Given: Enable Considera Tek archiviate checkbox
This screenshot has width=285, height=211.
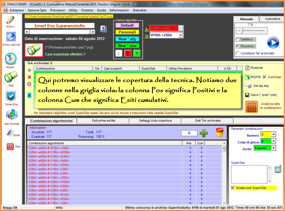Looking at the screenshot, I should (x=238, y=53).
